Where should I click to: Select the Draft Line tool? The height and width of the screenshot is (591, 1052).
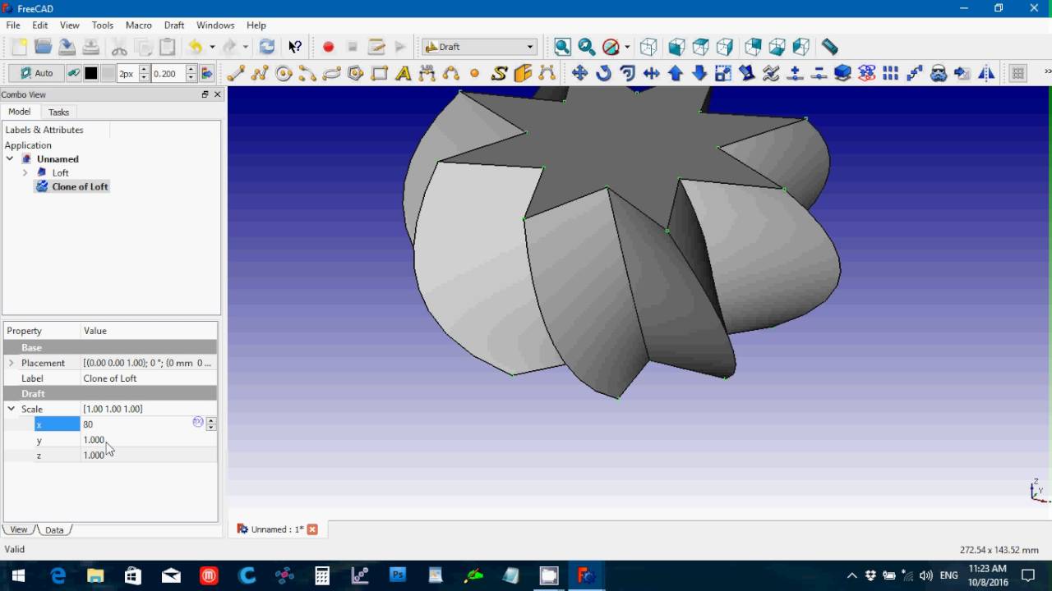coord(236,73)
